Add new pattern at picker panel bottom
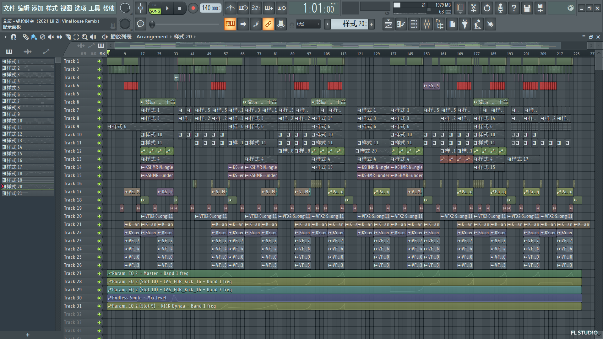The width and height of the screenshot is (603, 339). pyautogui.click(x=28, y=335)
